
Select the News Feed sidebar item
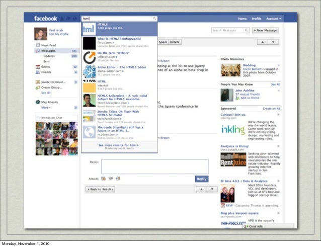click(56, 45)
